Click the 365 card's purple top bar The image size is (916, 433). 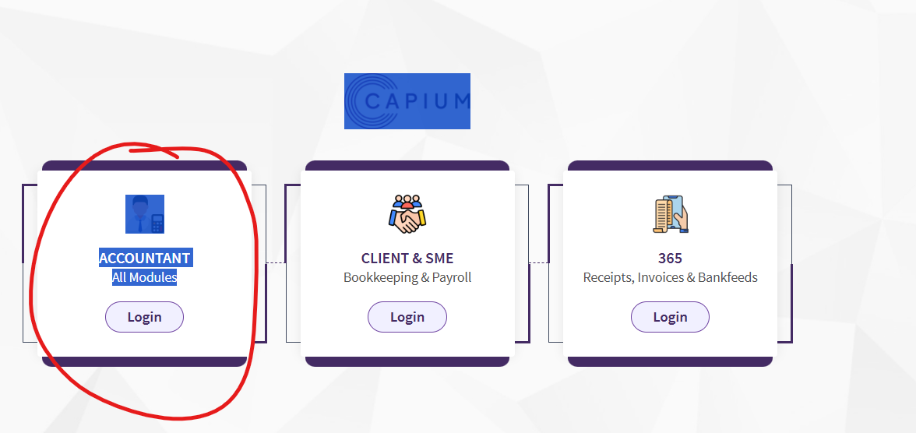[670, 165]
